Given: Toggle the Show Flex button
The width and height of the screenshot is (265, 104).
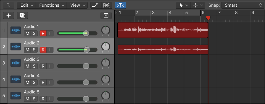Looking at the screenshot, I should 107,5.
